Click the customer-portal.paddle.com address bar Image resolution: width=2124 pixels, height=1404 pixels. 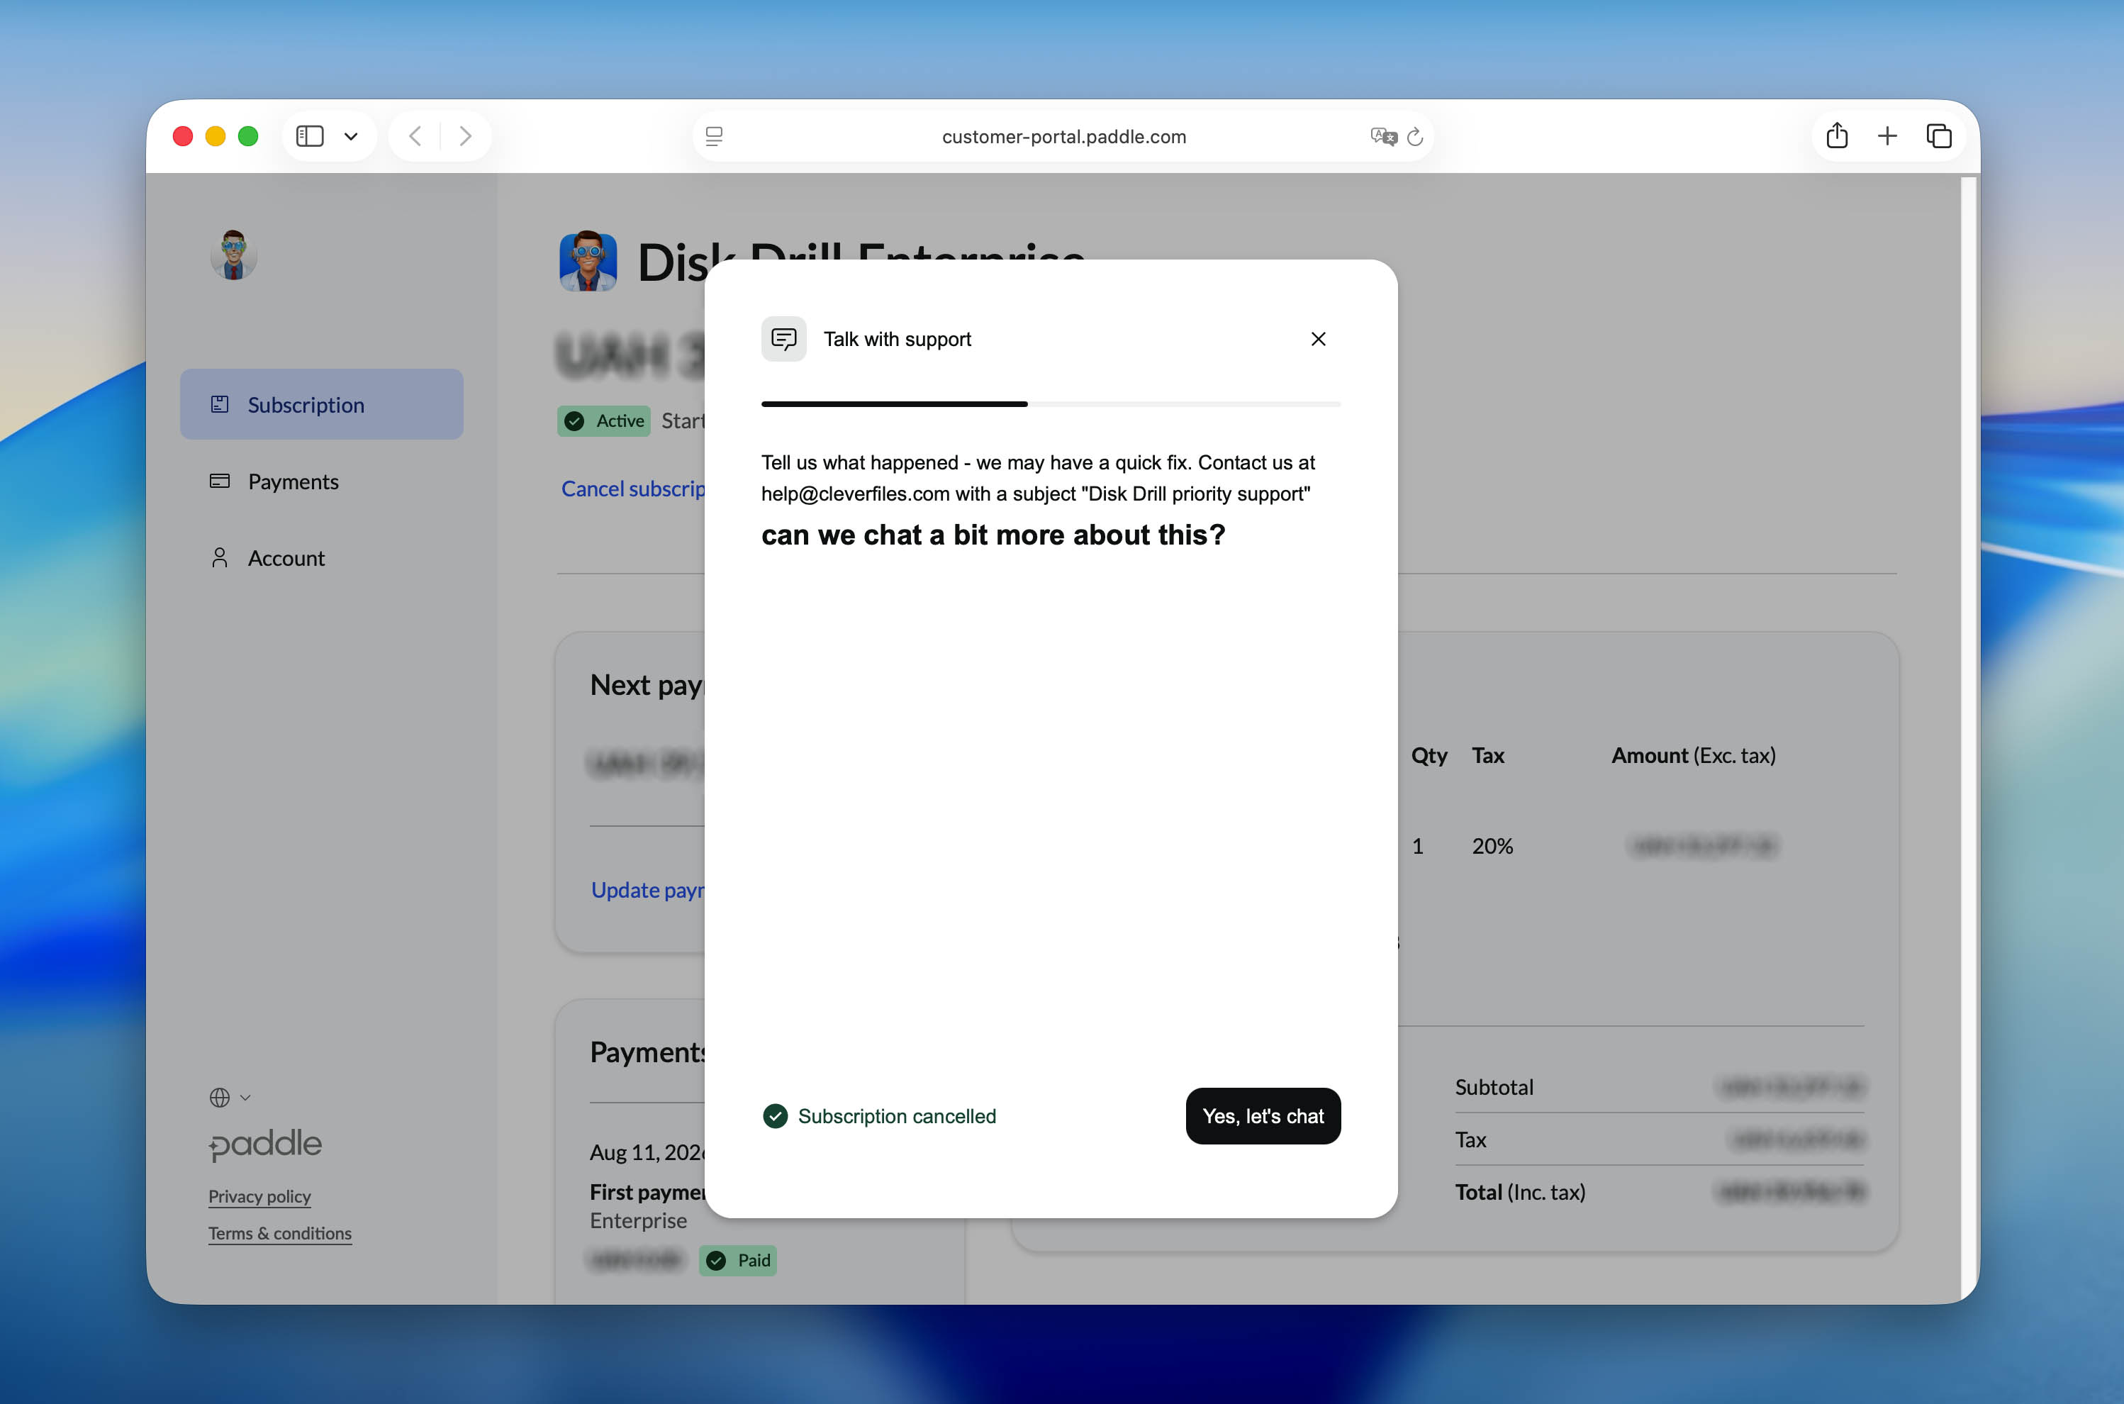tap(1063, 136)
